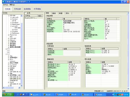Select the LOG-2009.07.15 folder in tree
This screenshot has height=97, width=130.
15,84
